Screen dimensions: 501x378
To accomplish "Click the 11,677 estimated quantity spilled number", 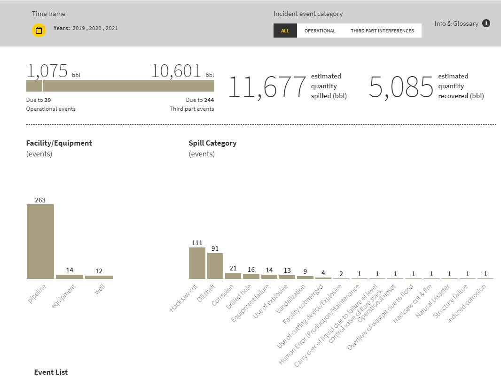I will [267, 87].
